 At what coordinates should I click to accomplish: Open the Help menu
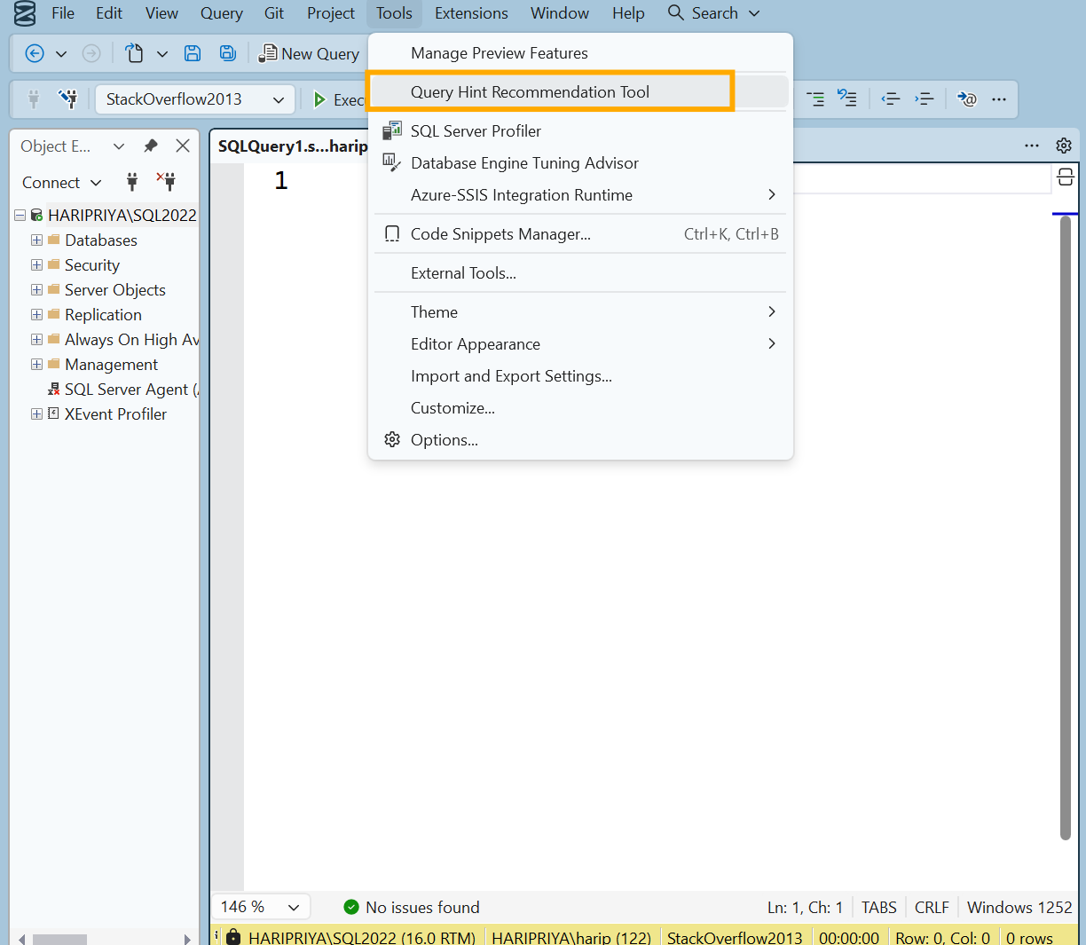coord(628,13)
